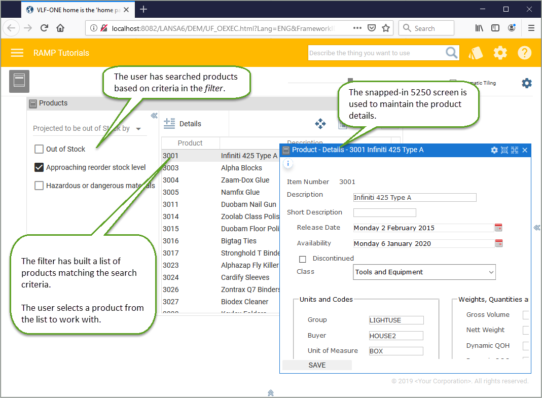Open the Firefox application menu
This screenshot has width=542, height=398.
pos(531,28)
